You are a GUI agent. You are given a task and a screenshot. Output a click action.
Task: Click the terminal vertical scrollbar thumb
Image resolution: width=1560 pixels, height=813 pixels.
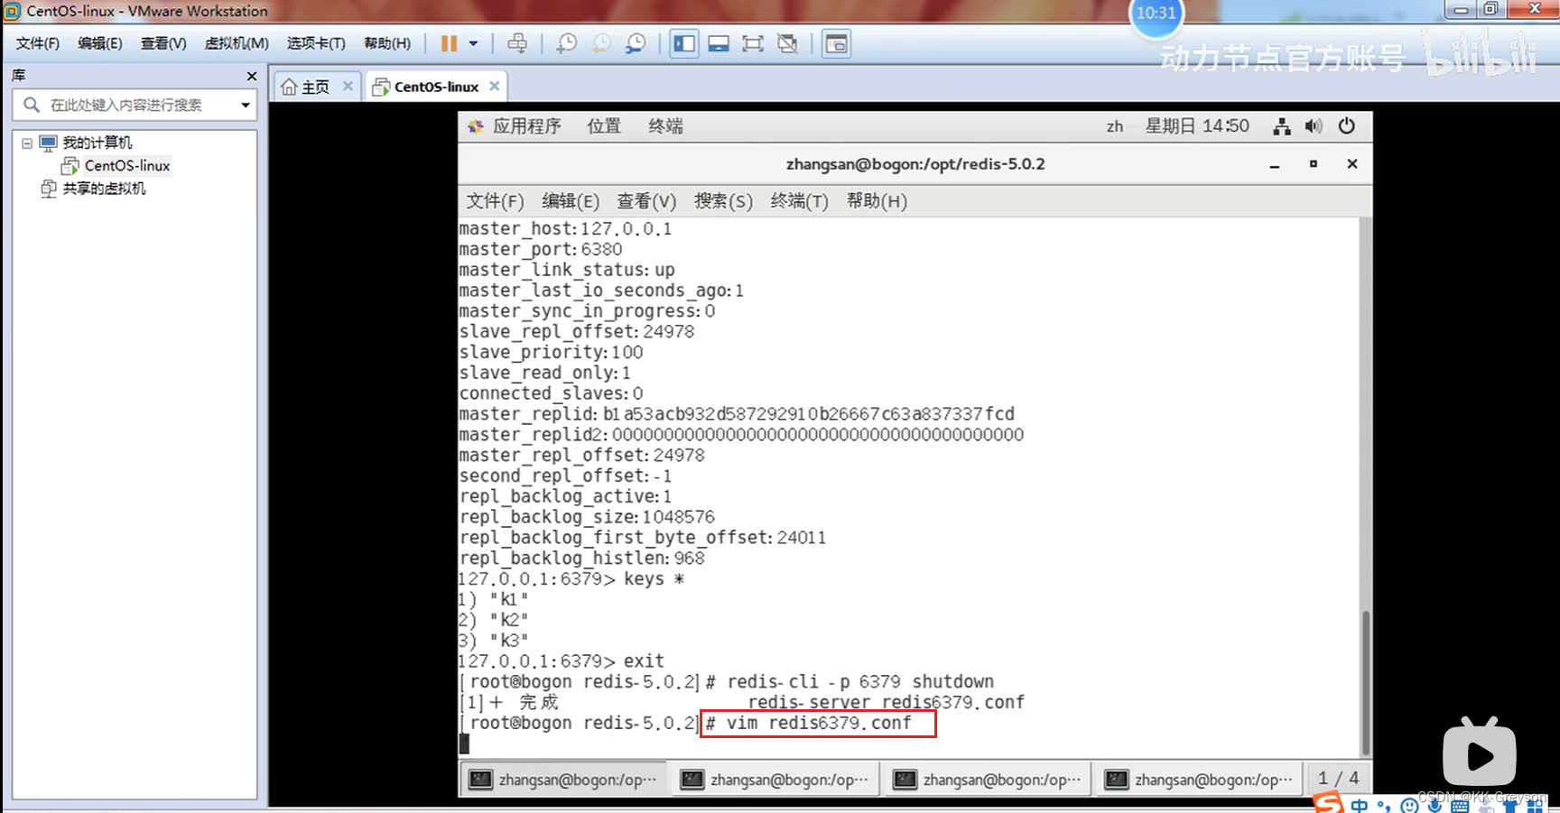[x=1366, y=682]
